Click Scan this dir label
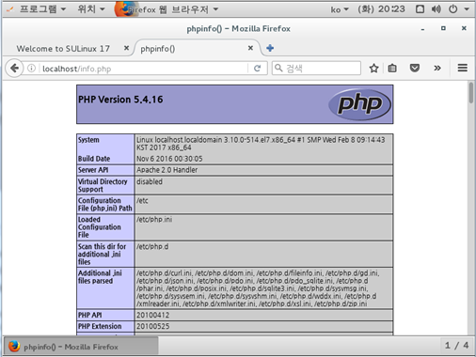 [x=102, y=254]
